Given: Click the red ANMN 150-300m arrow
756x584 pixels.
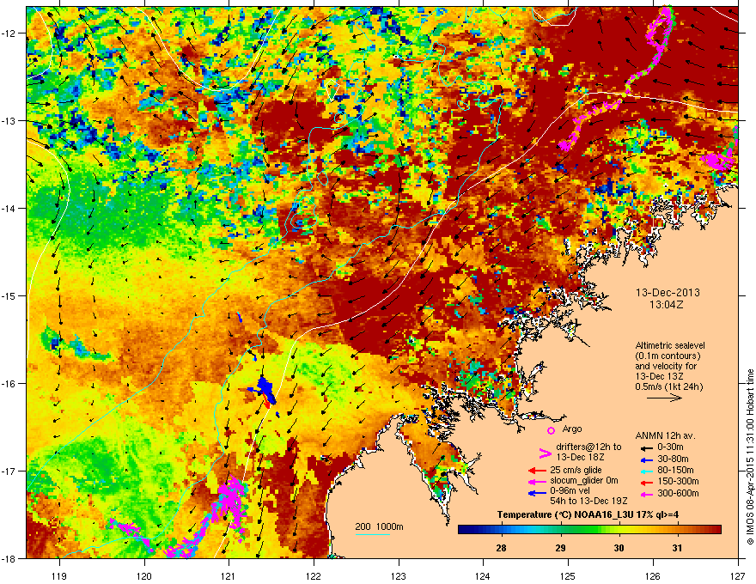Looking at the screenshot, I should [645, 481].
